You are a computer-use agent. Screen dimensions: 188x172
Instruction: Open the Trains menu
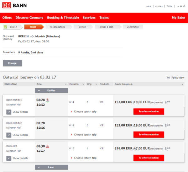point(104,18)
